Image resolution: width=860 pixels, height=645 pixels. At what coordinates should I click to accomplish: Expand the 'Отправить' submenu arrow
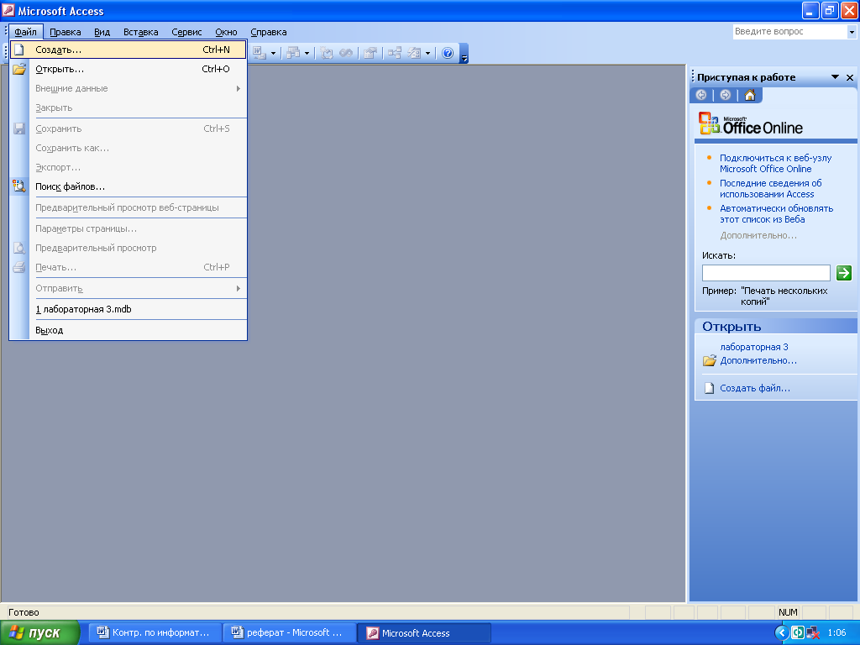pos(238,289)
